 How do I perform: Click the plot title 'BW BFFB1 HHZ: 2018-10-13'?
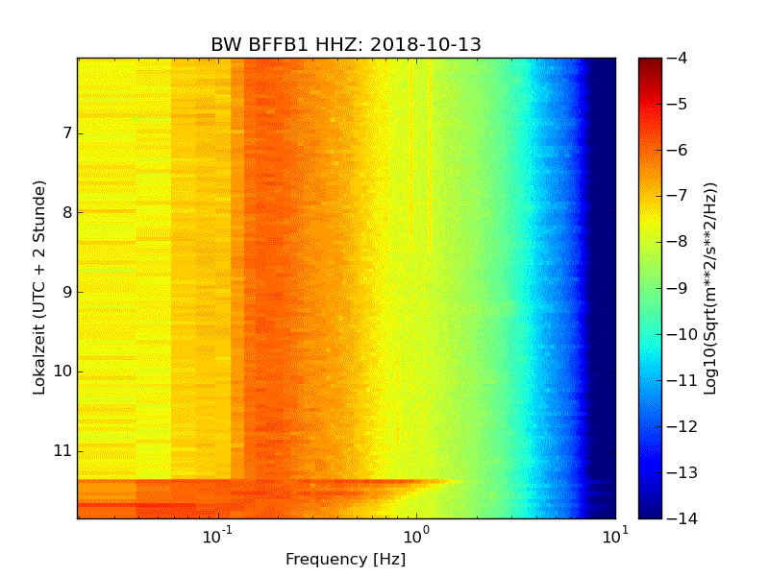click(346, 44)
